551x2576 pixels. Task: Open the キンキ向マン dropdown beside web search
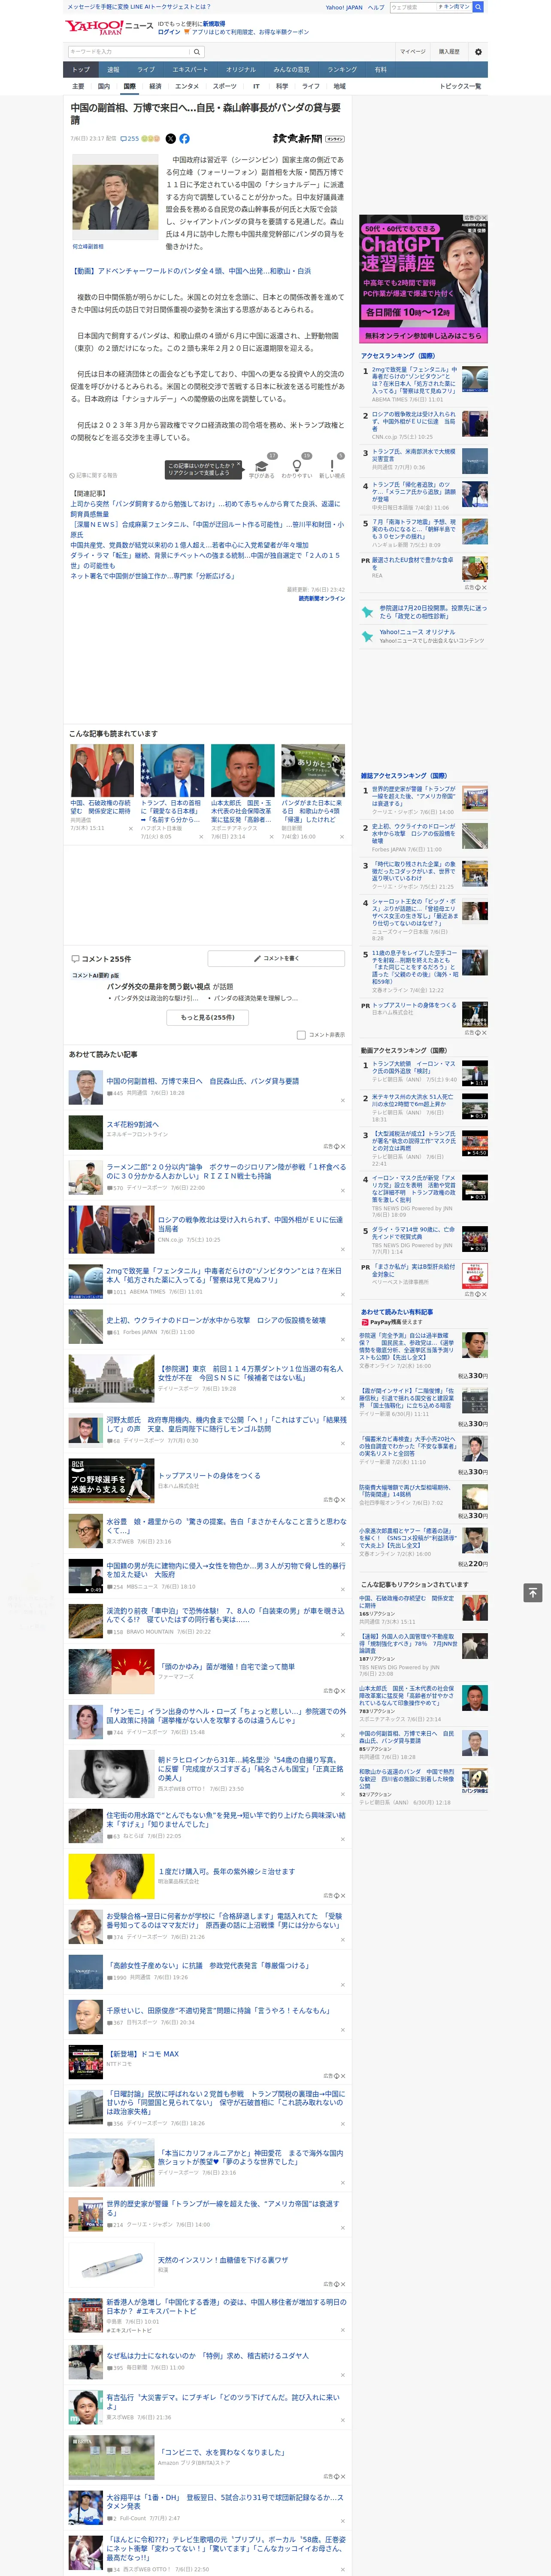pyautogui.click(x=453, y=7)
